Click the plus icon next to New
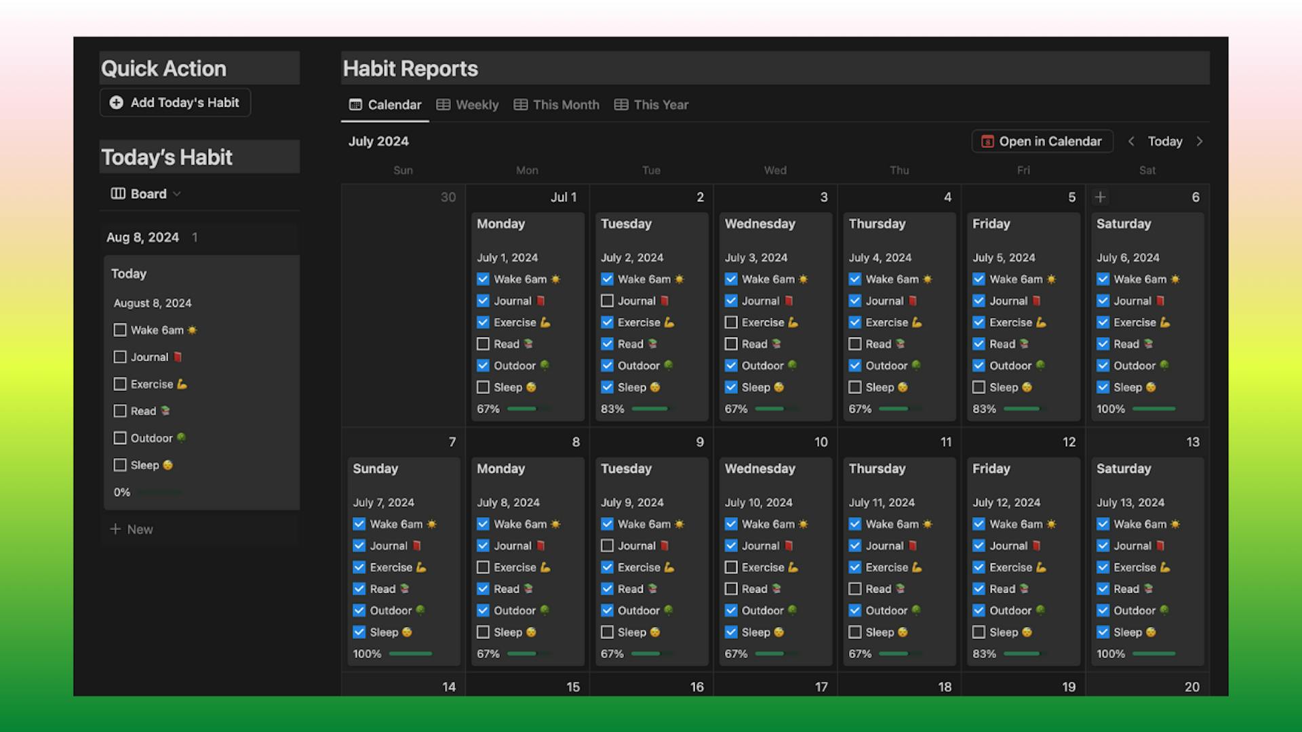Screen dimensions: 1302x732 pyautogui.click(x=115, y=529)
